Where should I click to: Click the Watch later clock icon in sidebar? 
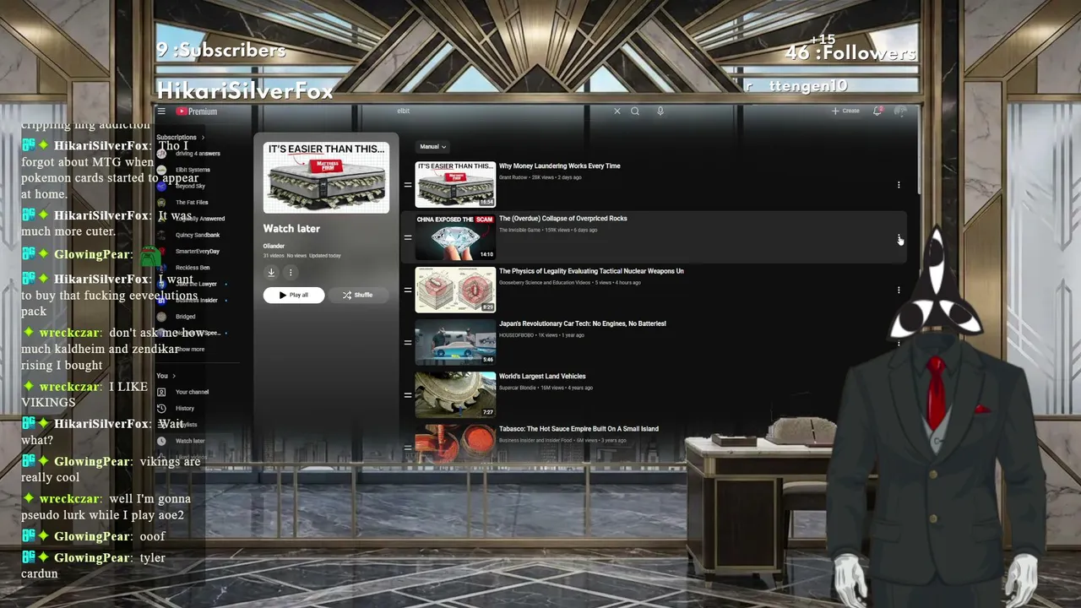[161, 441]
